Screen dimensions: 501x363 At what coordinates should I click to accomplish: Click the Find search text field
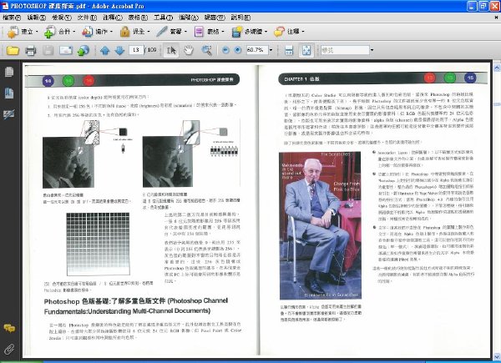(345, 50)
